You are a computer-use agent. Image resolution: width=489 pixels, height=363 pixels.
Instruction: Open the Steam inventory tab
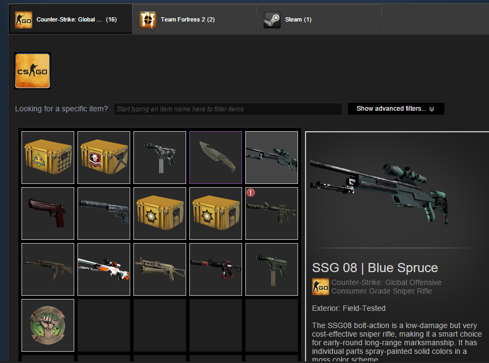318,19
